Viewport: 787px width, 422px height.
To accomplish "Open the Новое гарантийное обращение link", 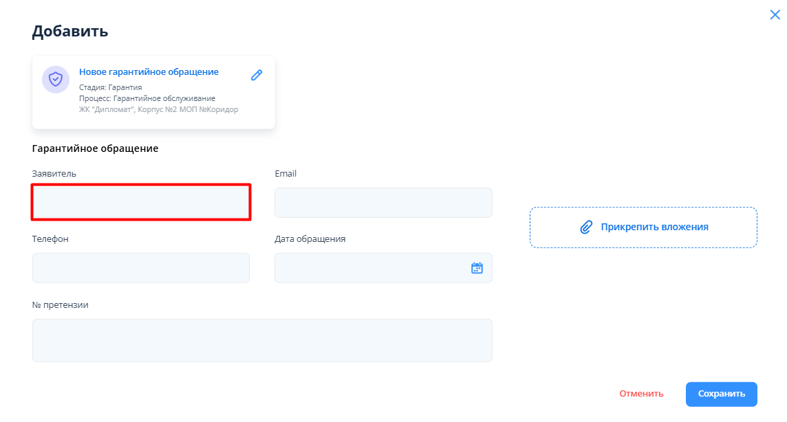I will (x=149, y=72).
